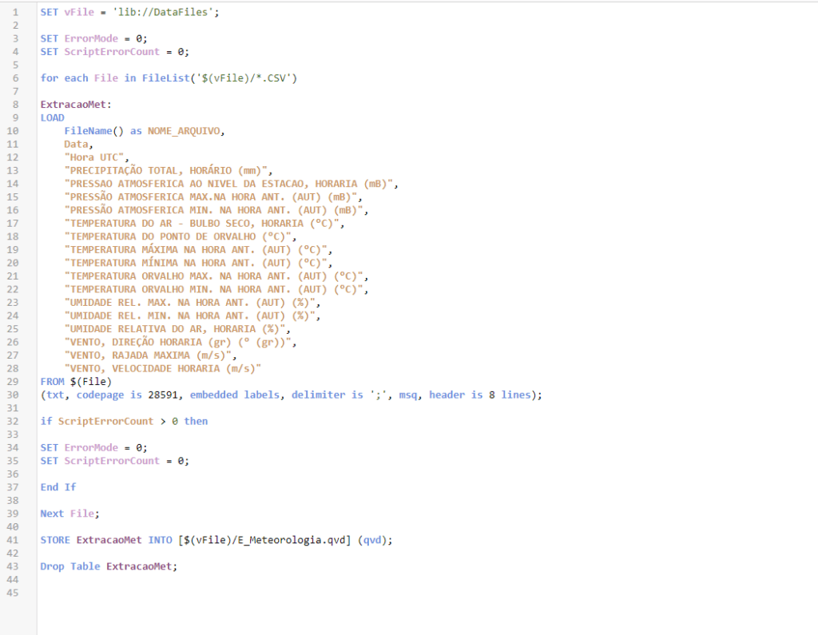Click the "TEMPERATURA DO PONTO DE ORVALHO" field
Screen dimensions: 818x635
coord(181,236)
